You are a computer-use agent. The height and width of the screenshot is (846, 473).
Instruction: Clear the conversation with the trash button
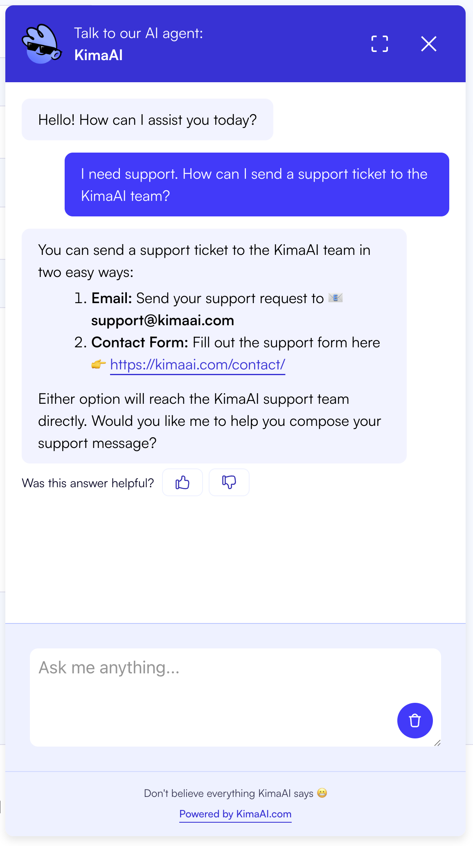[x=414, y=720]
